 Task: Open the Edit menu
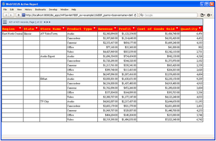pos(12,10)
